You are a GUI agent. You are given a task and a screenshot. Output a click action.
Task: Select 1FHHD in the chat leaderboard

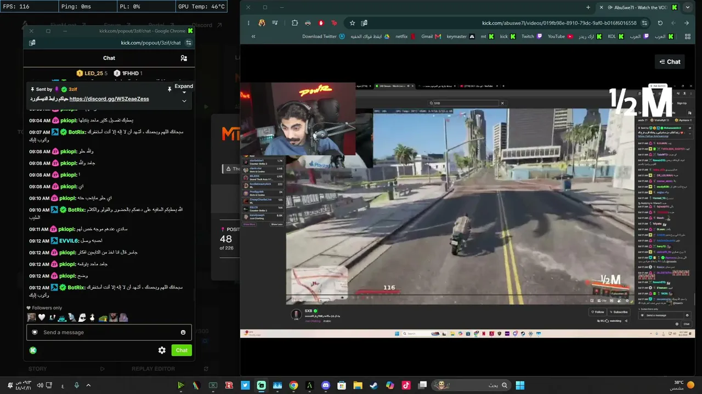pyautogui.click(x=128, y=73)
